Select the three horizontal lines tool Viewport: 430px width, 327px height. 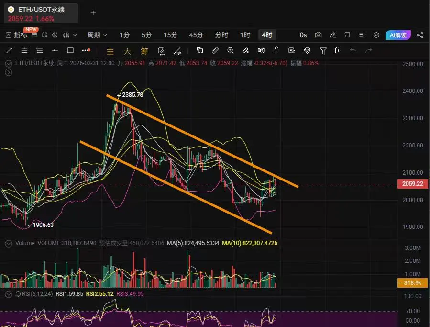point(40,50)
